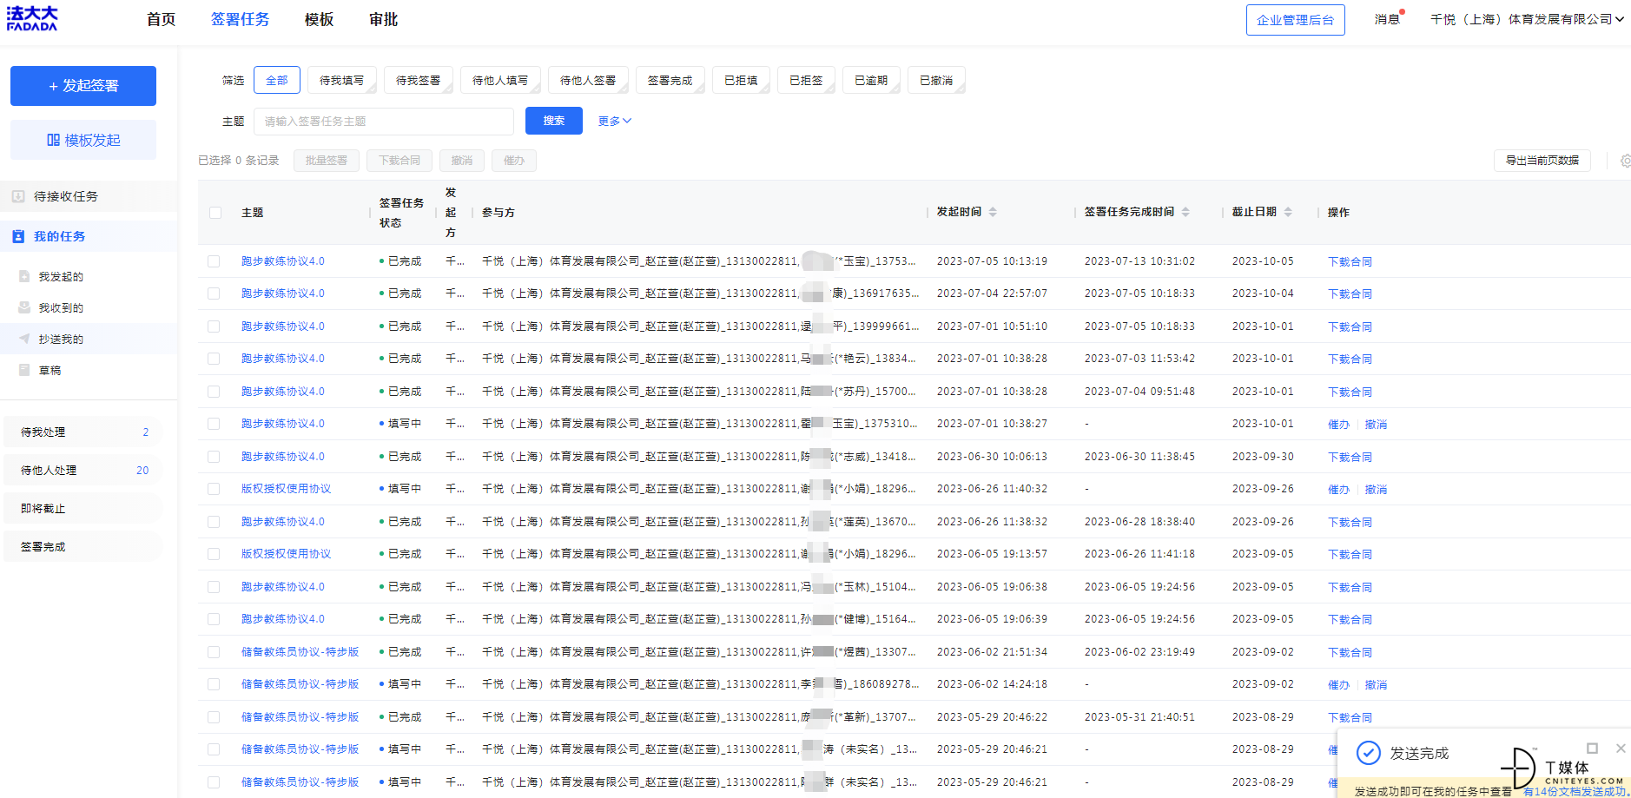Open the table settings gear icon
This screenshot has width=1631, height=798.
coord(1625,161)
